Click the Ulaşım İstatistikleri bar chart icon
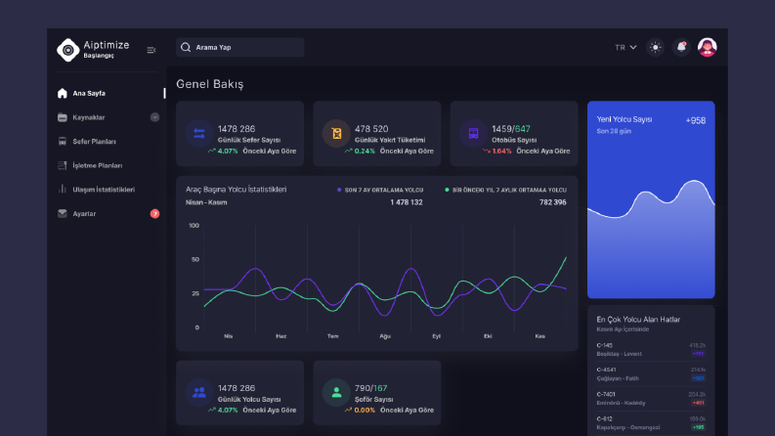775x436 pixels. coord(63,190)
